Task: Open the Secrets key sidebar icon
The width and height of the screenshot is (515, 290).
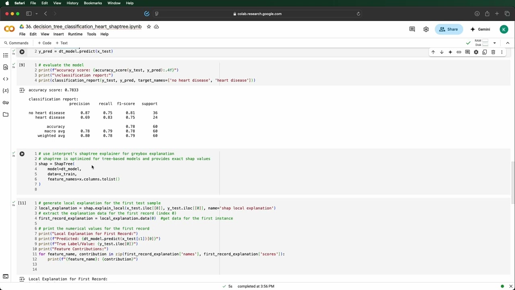Action: pos(6,103)
